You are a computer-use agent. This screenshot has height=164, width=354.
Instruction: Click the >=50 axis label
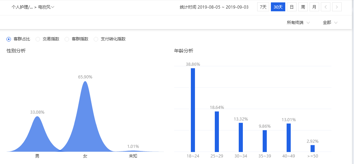[313, 156]
